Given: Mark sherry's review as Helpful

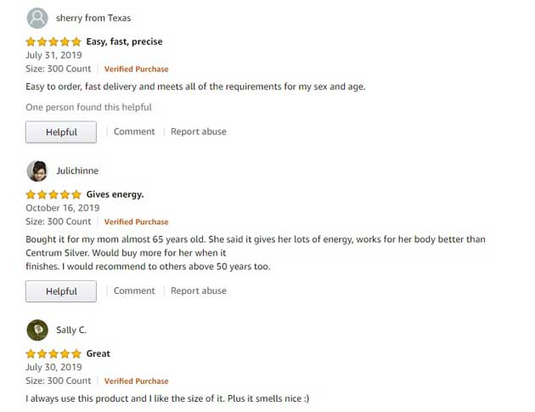Looking at the screenshot, I should 61,133.
